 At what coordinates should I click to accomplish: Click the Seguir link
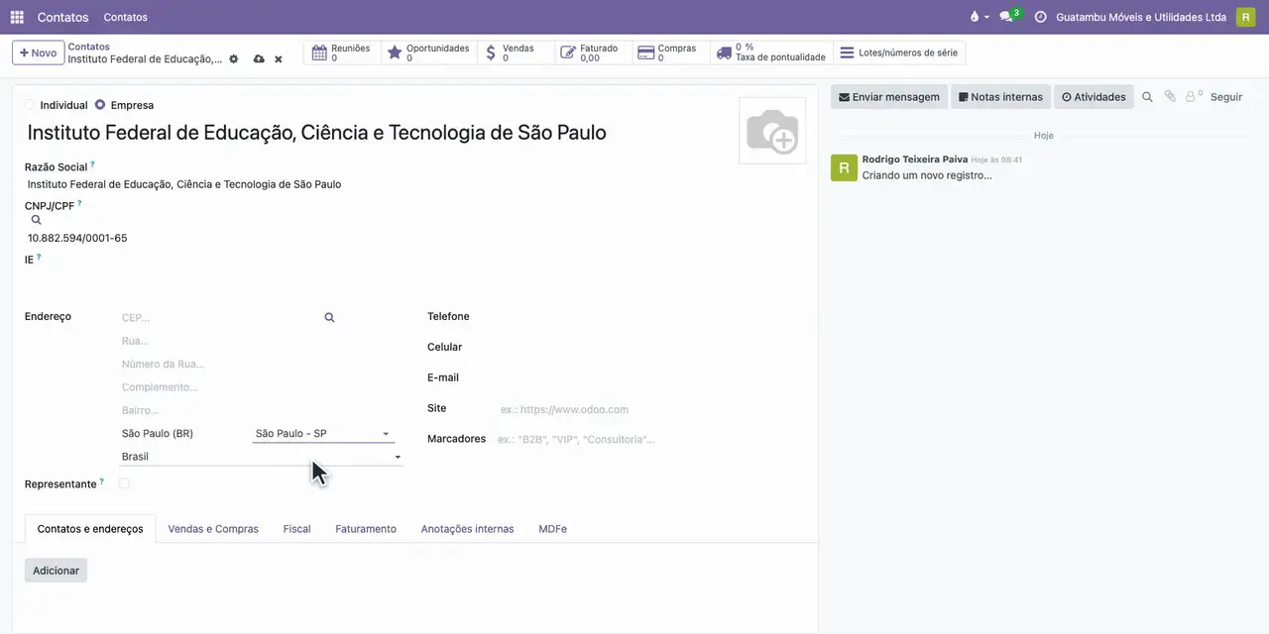1226,97
